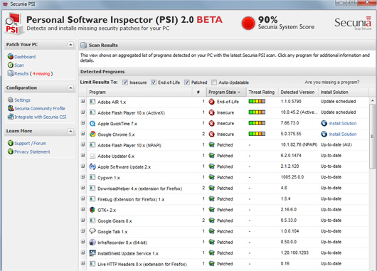Select the 'Google Gears 0.x' program name
This screenshot has width=377, height=271.
click(115, 220)
